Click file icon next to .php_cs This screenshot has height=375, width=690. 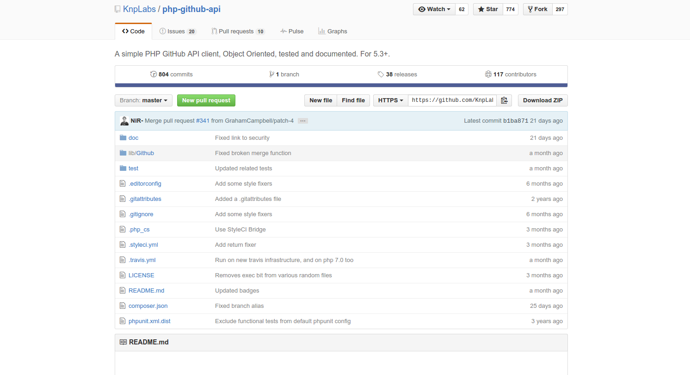[123, 229]
